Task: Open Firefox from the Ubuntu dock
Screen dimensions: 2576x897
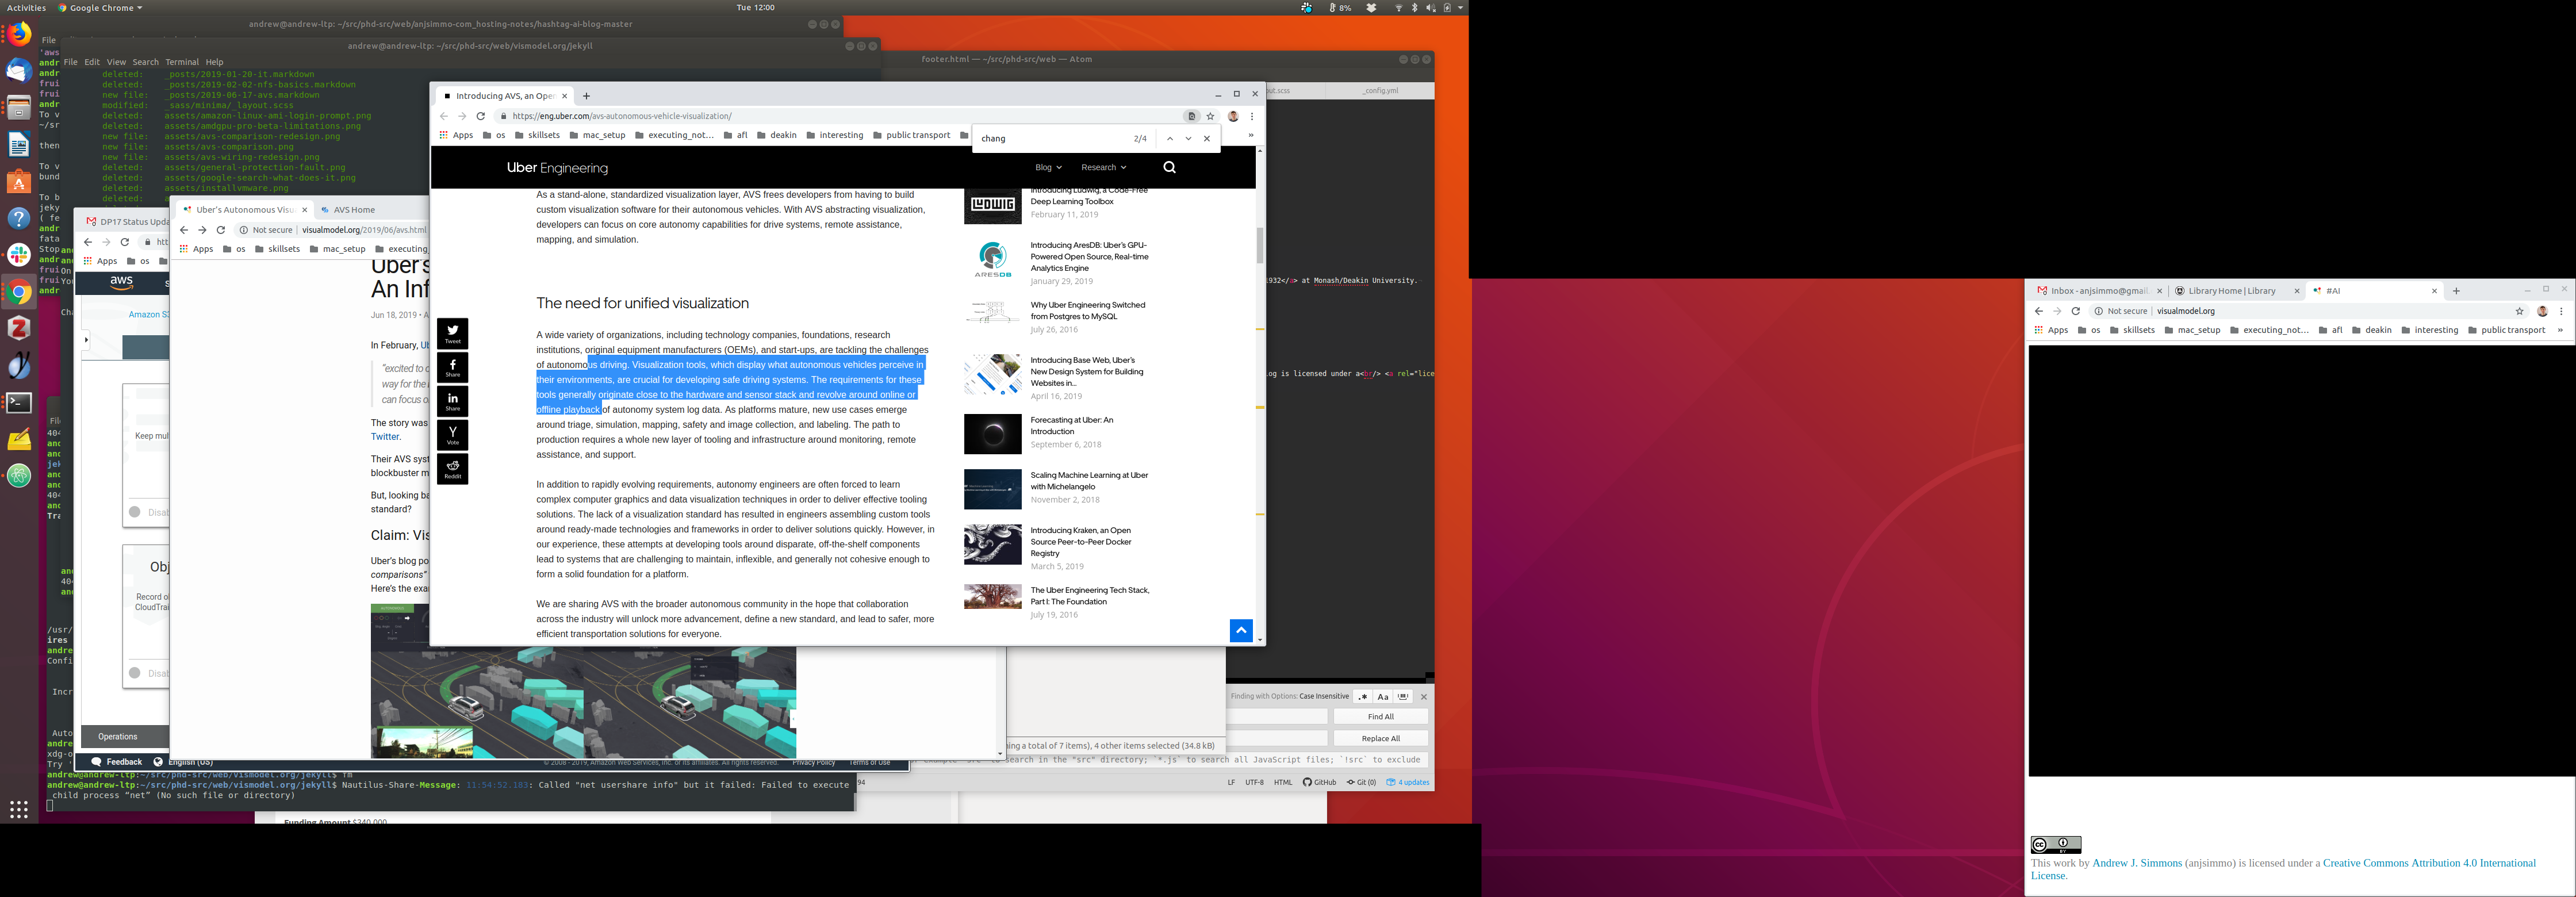Action: [x=19, y=33]
